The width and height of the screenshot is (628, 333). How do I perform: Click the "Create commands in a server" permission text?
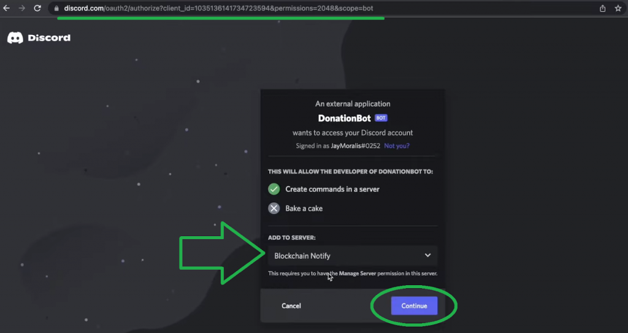coord(332,189)
